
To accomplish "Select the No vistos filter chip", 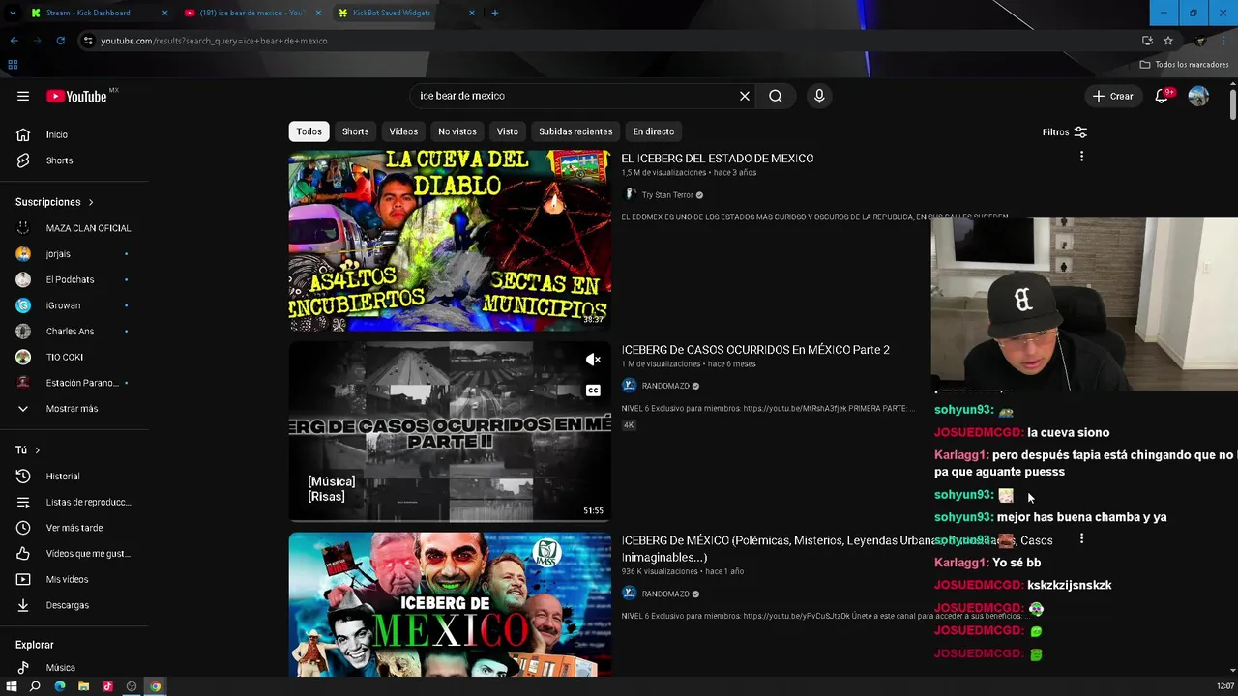I will (457, 131).
